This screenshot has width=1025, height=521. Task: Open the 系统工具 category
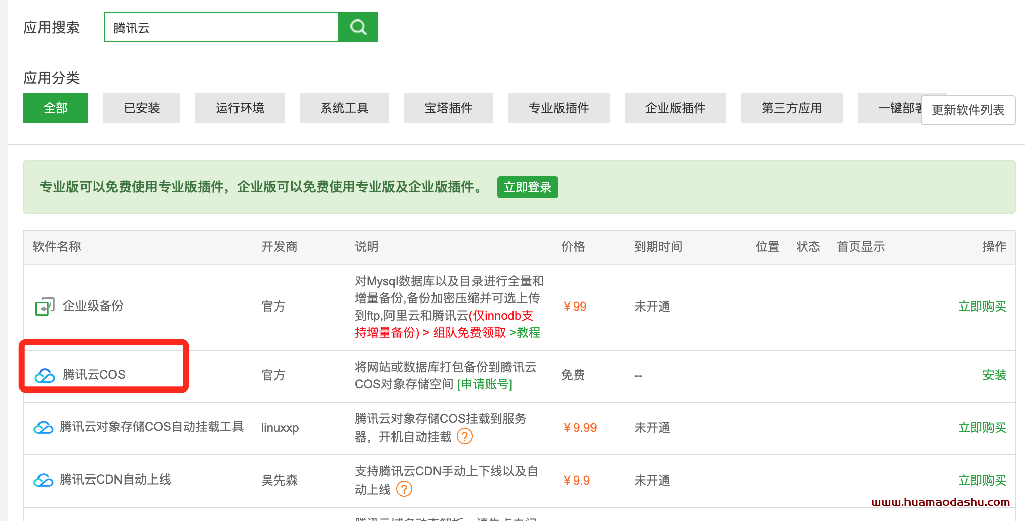[344, 108]
